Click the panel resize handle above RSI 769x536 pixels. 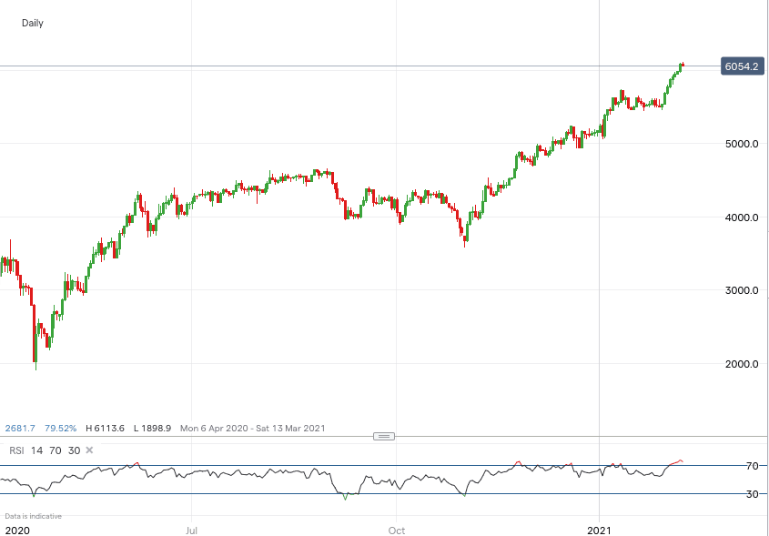click(x=384, y=436)
